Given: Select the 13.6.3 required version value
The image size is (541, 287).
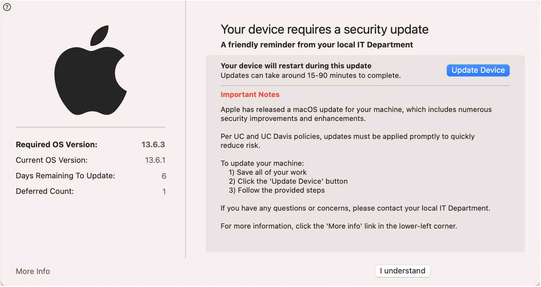Looking at the screenshot, I should pos(155,145).
